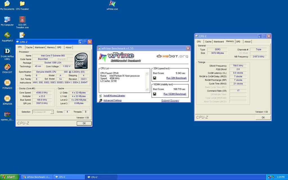Click the QPI Link value "3597.6 MHz"

point(42,103)
